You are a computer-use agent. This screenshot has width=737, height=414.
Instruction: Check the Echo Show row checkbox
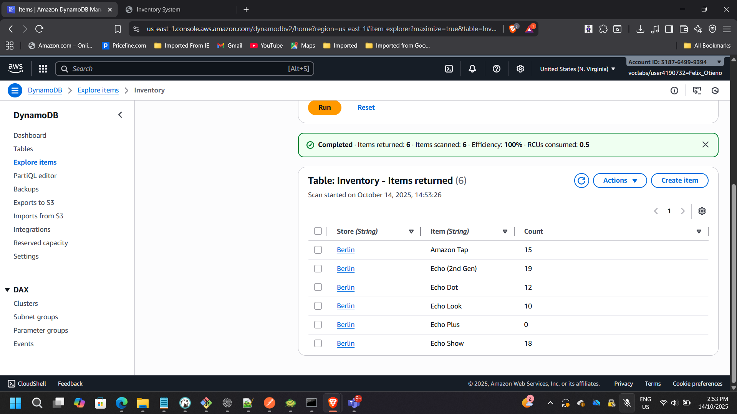click(318, 343)
